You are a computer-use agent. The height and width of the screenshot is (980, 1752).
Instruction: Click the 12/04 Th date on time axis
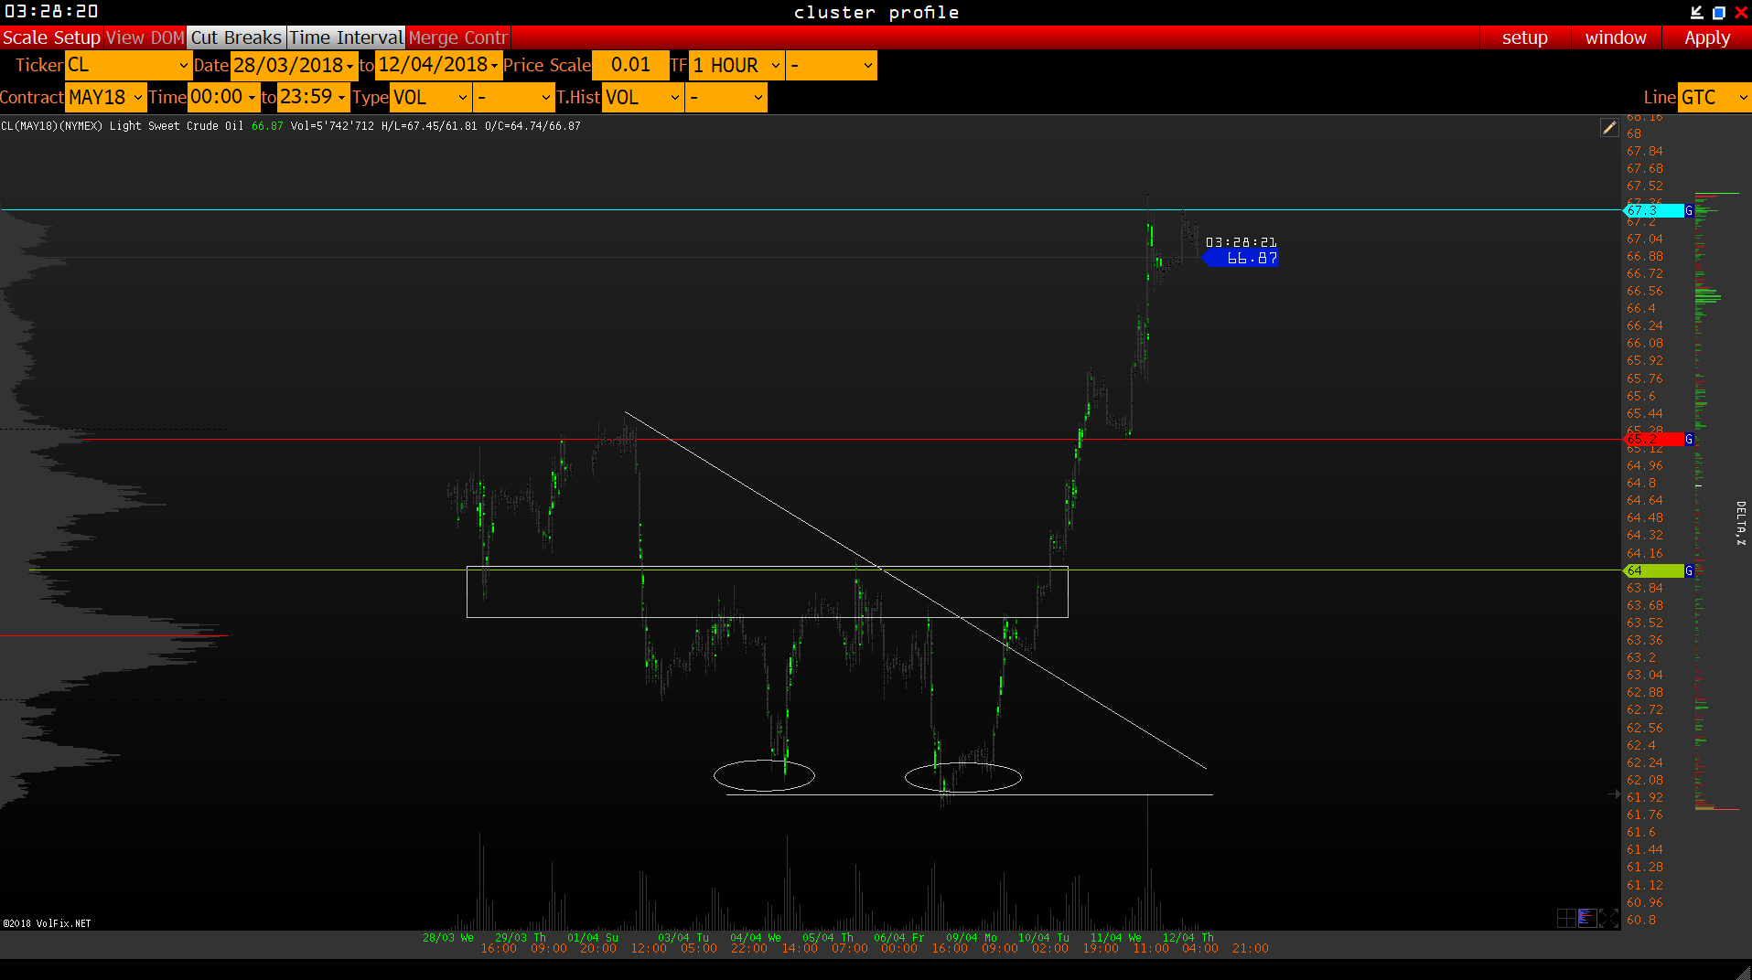[x=1188, y=937]
